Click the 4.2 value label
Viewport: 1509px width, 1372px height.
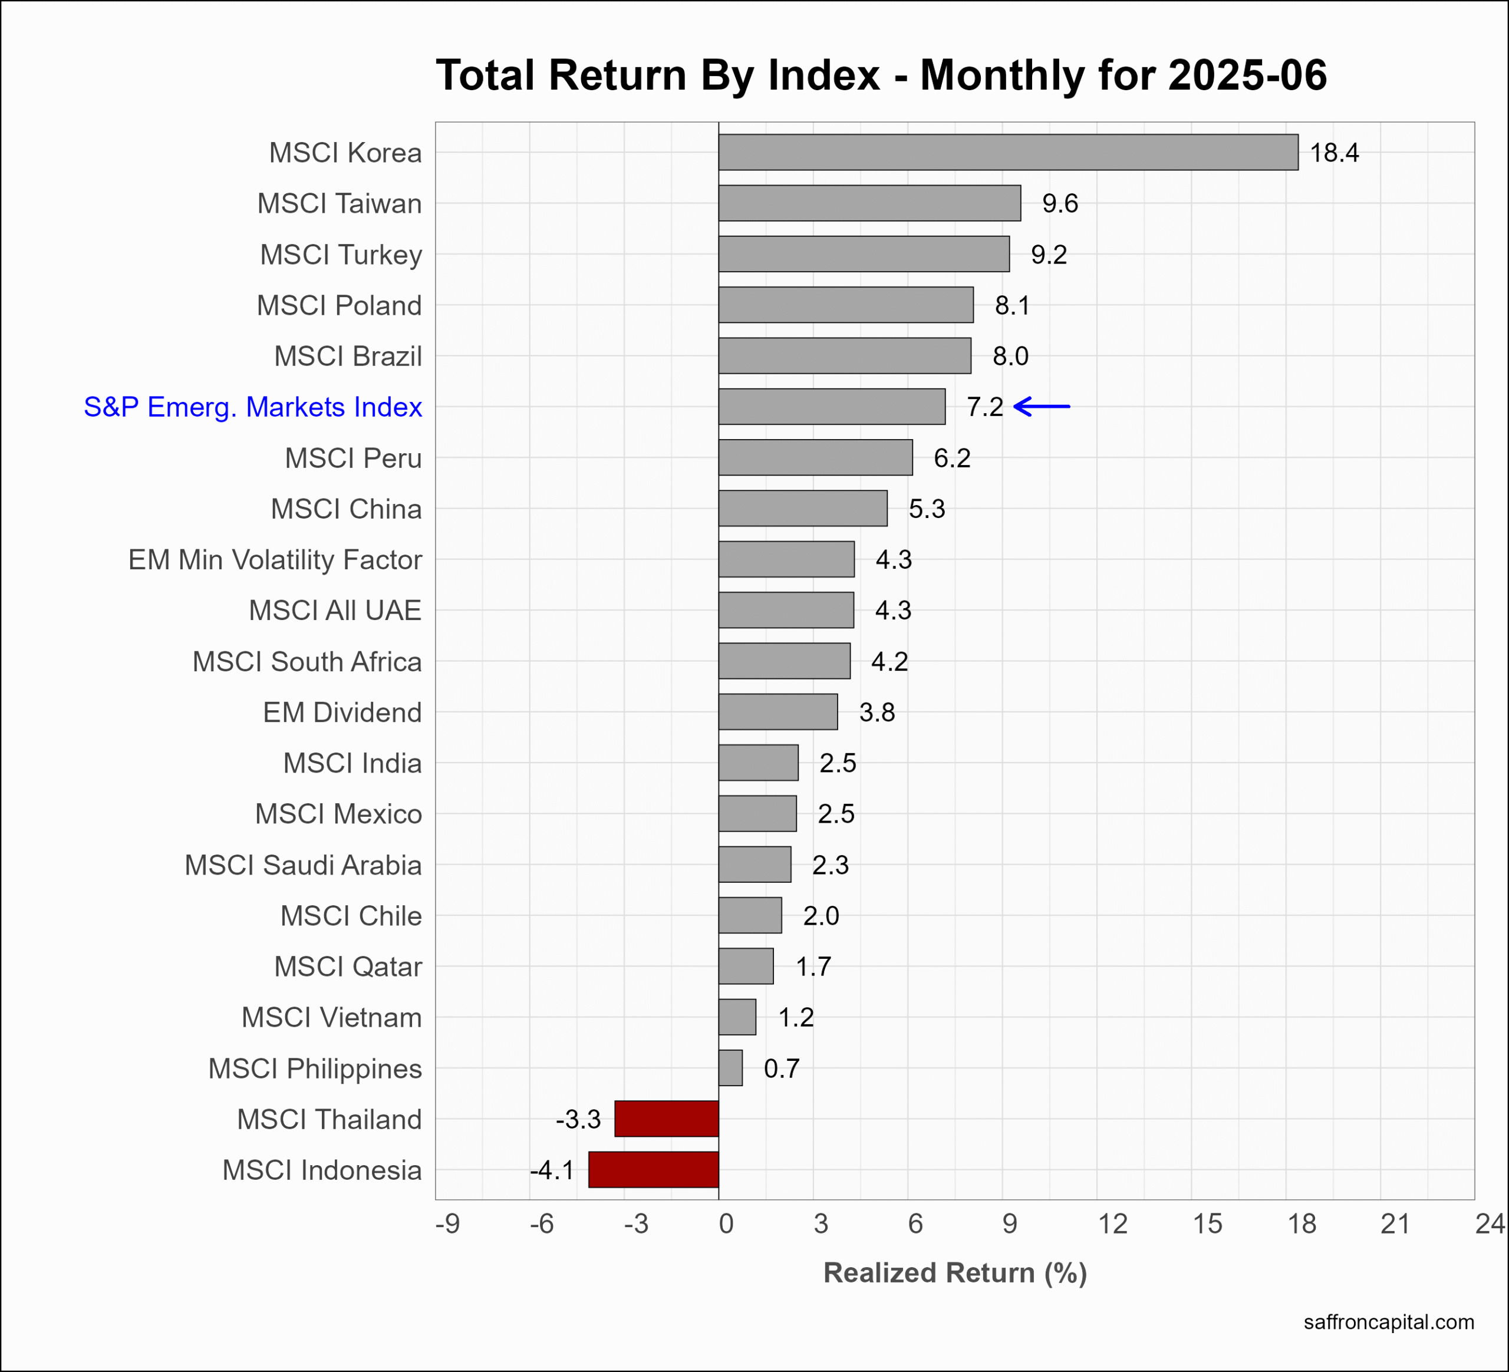889,662
